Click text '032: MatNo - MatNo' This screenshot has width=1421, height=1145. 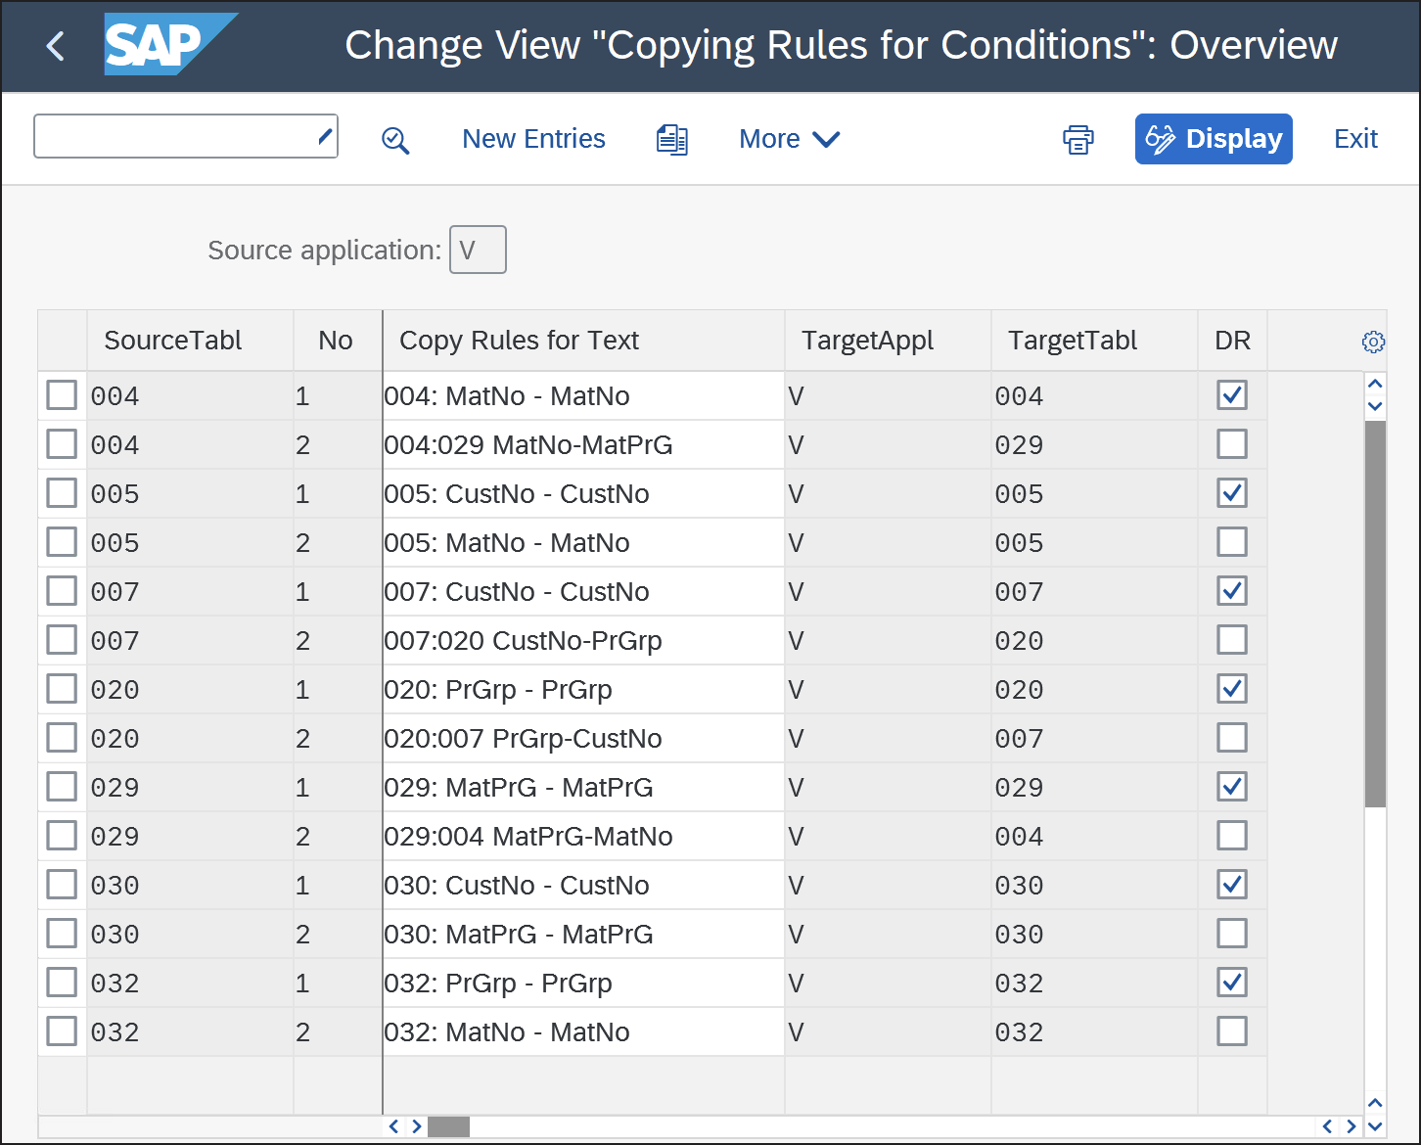coord(507,1031)
